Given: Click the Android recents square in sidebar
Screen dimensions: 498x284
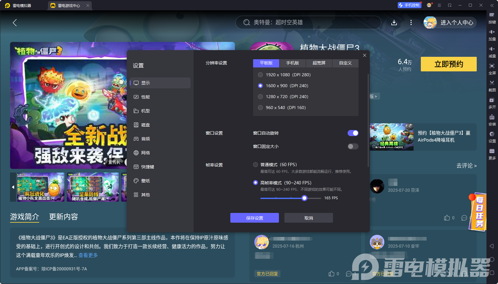Looking at the screenshot, I should tap(492, 273).
